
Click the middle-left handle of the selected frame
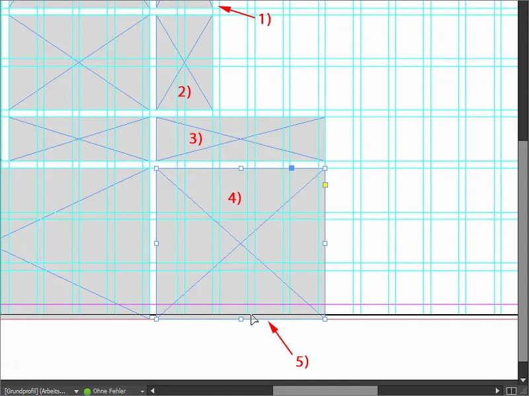[156, 243]
